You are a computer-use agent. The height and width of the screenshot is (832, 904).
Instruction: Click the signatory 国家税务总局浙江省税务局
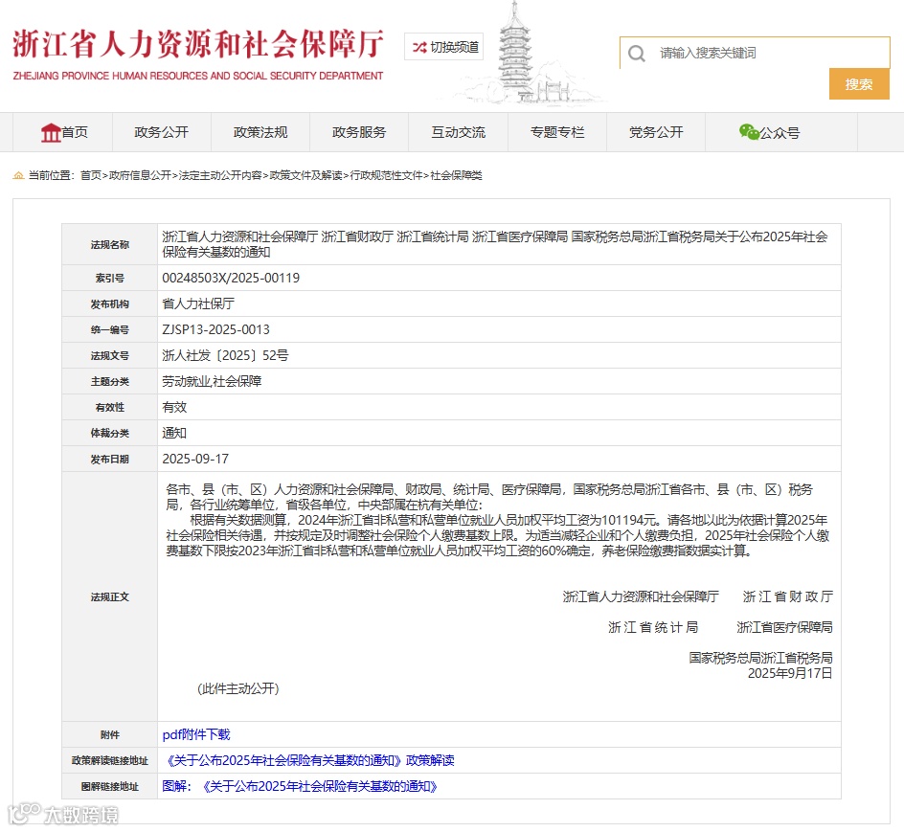pyautogui.click(x=760, y=658)
